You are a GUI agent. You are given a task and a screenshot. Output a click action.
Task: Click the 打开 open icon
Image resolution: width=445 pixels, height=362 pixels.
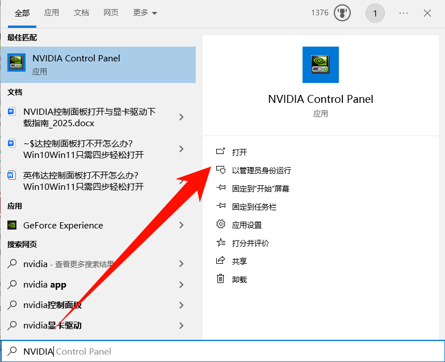tap(220, 151)
